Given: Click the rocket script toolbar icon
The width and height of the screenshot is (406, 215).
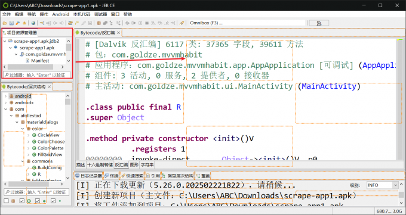Looking at the screenshot, I should pos(182,23).
